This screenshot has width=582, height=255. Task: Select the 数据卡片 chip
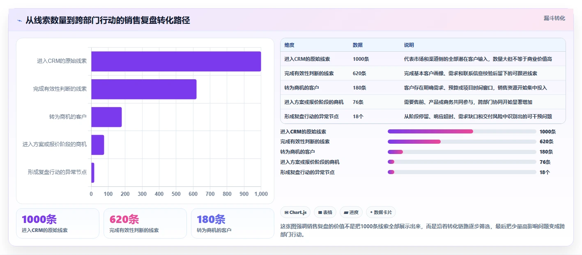coord(381,212)
